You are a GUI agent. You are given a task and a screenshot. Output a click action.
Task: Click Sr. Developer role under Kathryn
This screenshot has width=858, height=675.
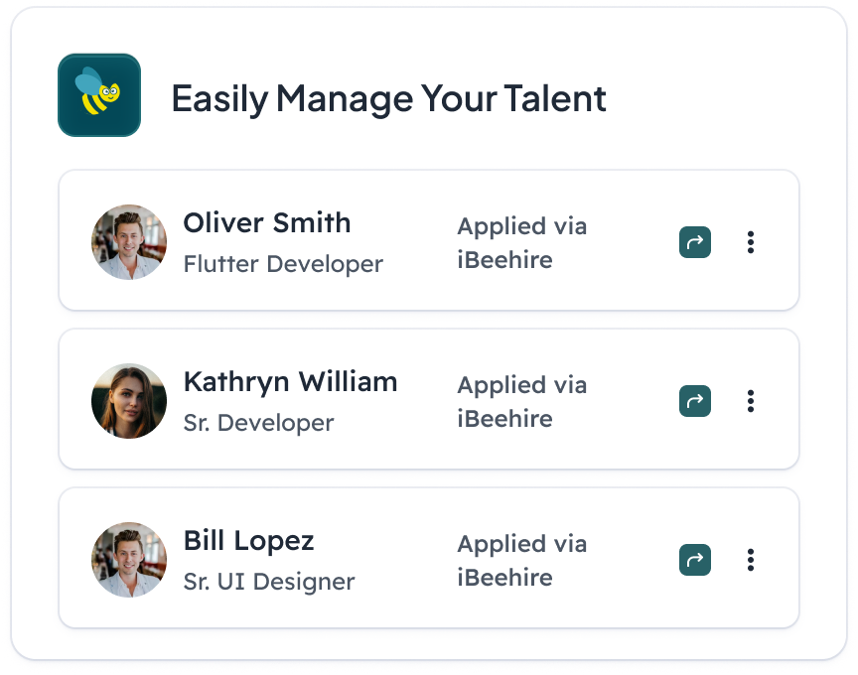(258, 423)
